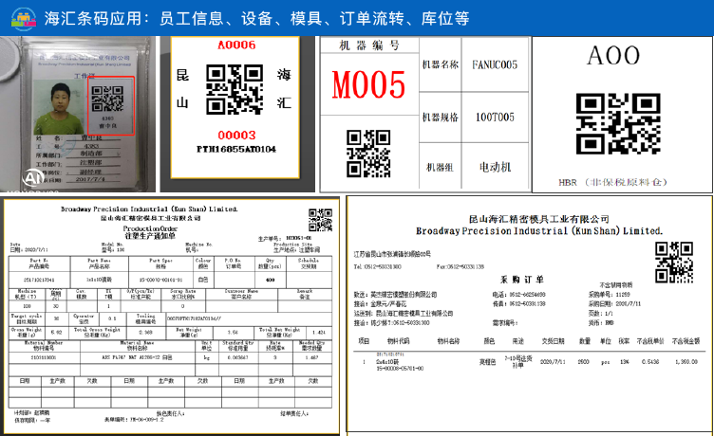The height and width of the screenshot is (436, 714).
Task: Select the 13% tax rate cell
Action: (x=625, y=362)
